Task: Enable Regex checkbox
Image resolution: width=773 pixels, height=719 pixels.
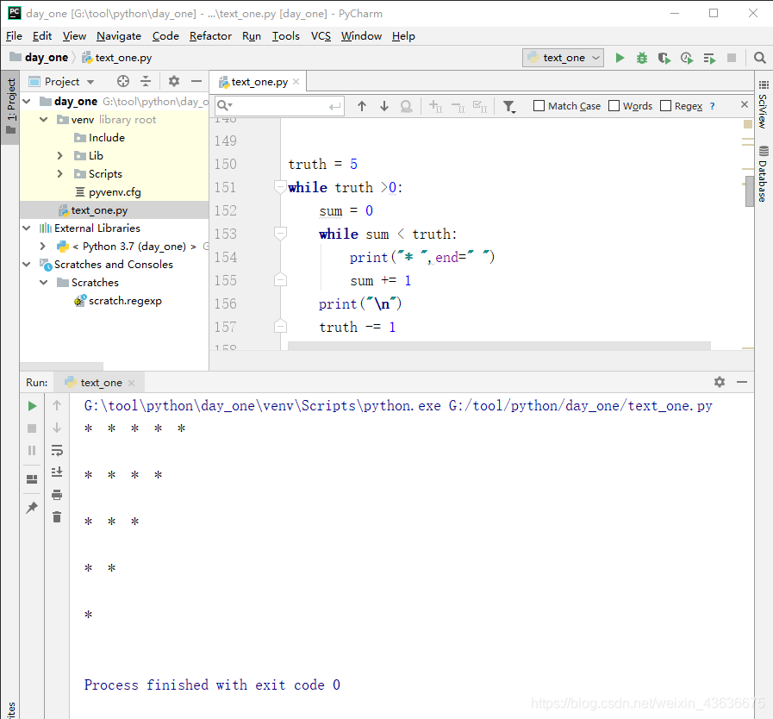Action: (x=665, y=106)
